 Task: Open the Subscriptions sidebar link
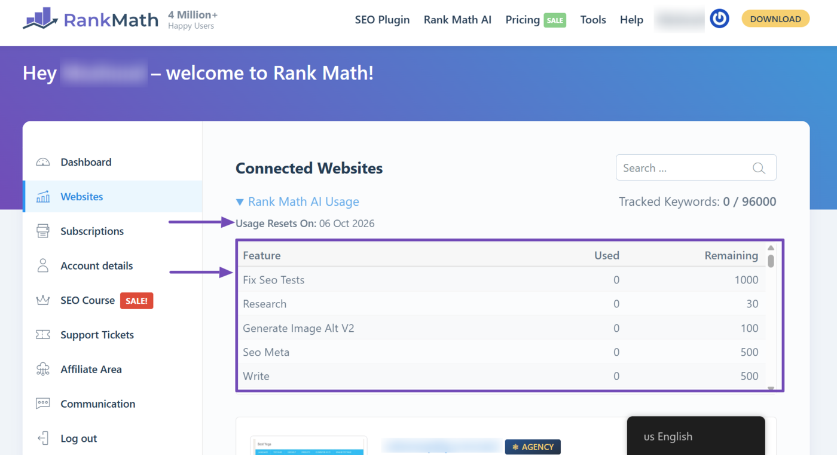click(92, 231)
